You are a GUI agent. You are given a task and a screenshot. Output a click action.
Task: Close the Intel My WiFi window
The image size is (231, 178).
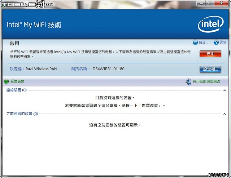click(221, 3)
